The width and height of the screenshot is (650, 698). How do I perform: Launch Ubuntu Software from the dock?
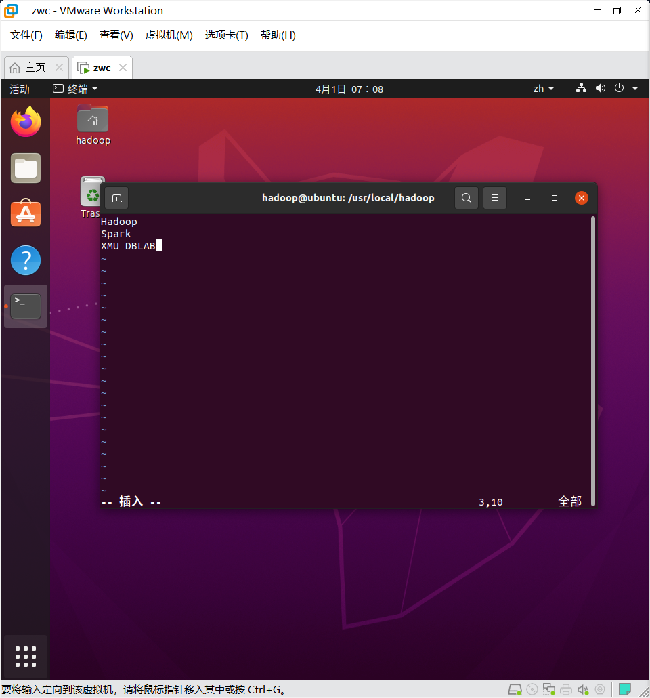pos(25,213)
